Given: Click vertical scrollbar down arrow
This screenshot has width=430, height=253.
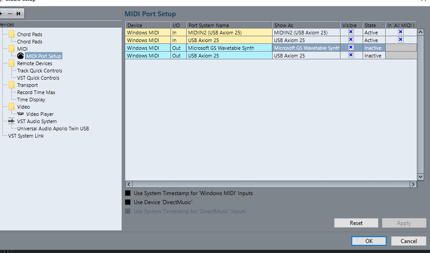Looking at the screenshot, I should click(420, 177).
